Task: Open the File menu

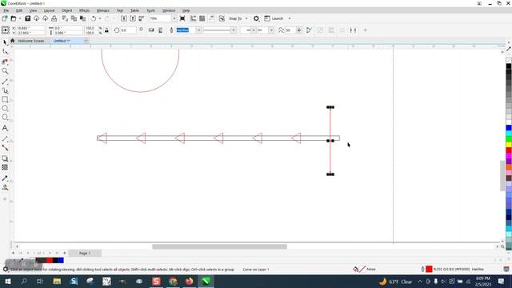Action: point(6,10)
